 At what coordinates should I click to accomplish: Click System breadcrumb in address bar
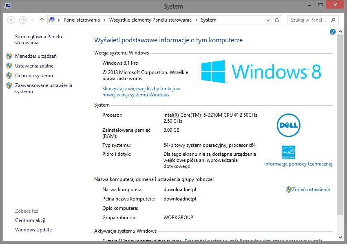point(209,20)
